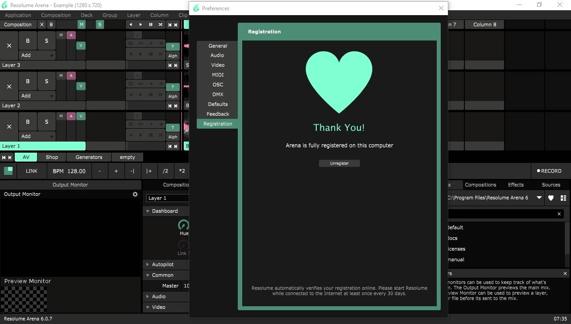Expand the Audio section
The width and height of the screenshot is (571, 324).
pyautogui.click(x=148, y=296)
